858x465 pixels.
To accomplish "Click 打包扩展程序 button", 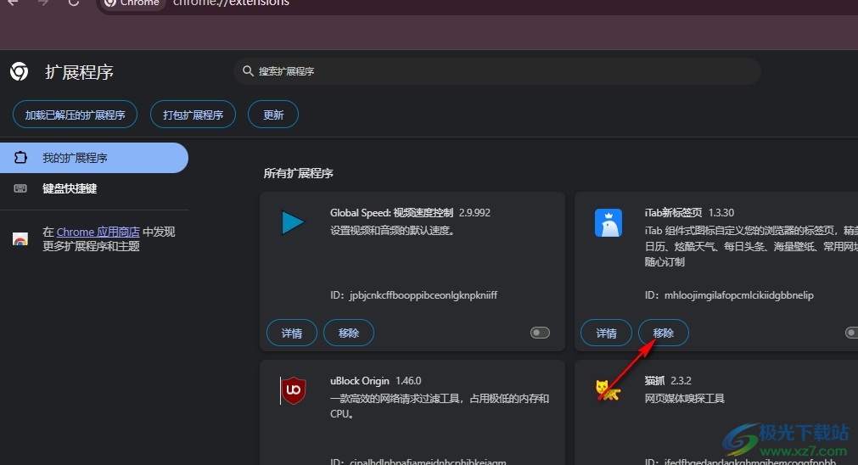I will (x=193, y=115).
